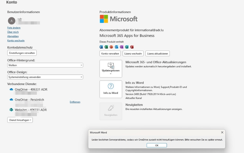
Task: Click the Konto wechseln link
Action: tap(16, 41)
